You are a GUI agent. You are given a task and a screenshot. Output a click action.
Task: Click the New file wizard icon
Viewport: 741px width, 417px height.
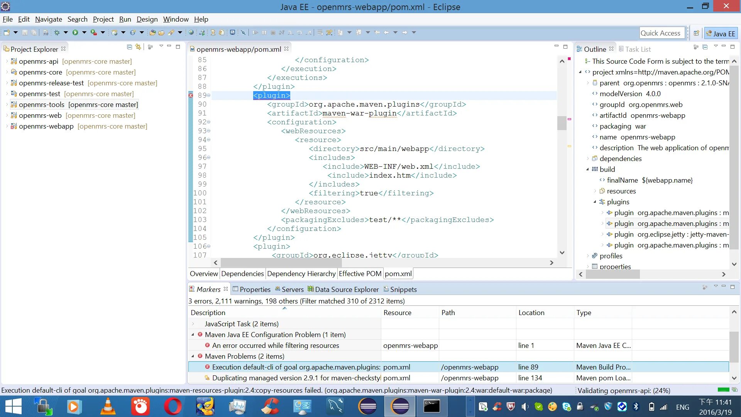[x=7, y=33]
